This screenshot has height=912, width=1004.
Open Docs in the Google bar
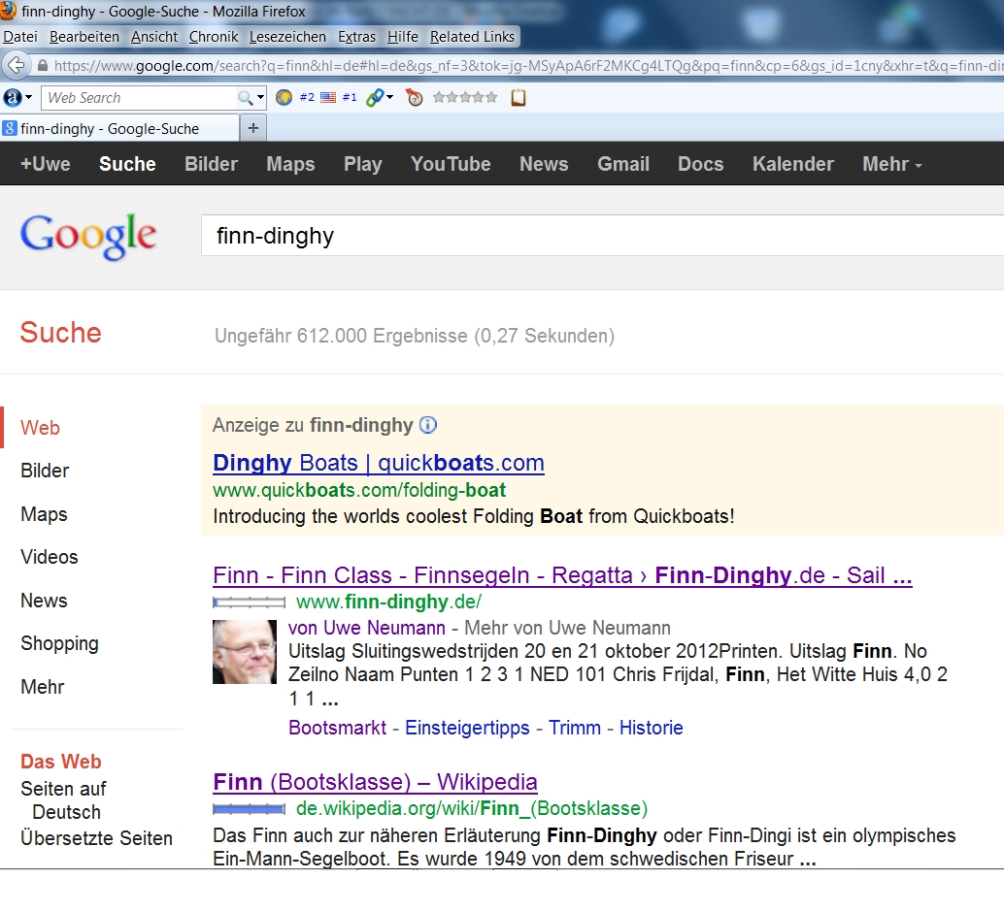click(701, 164)
